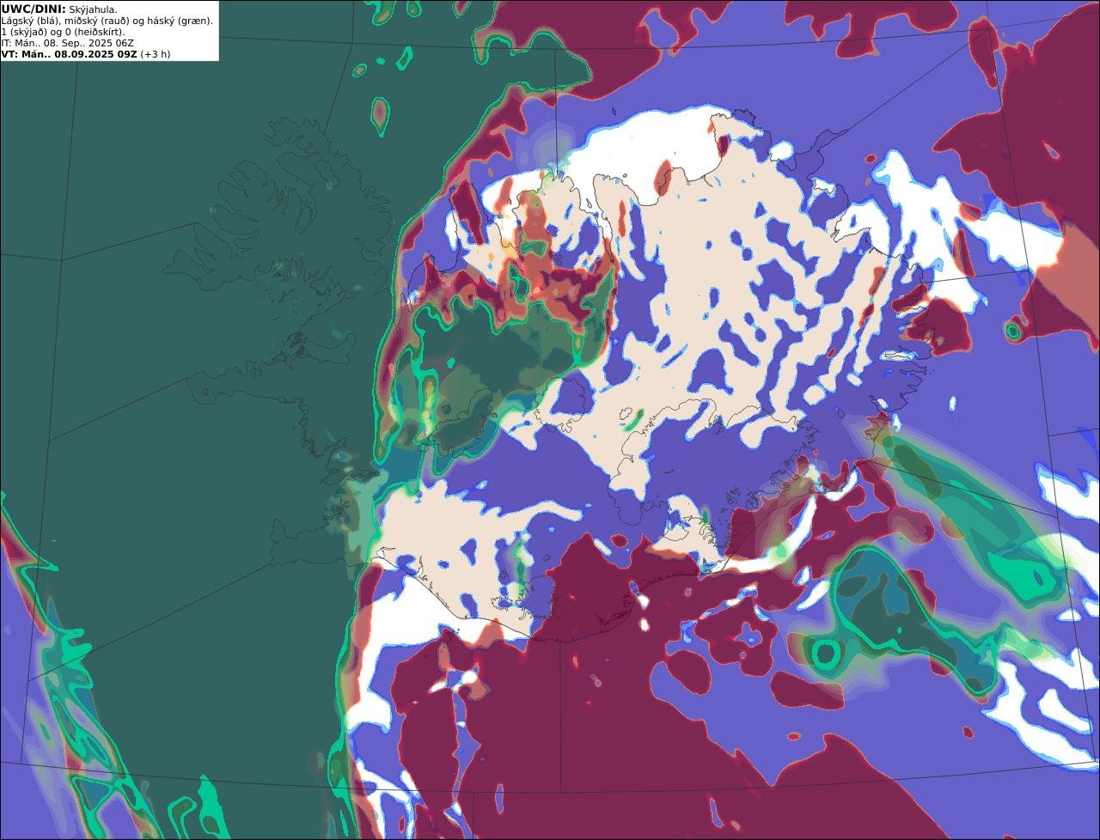This screenshot has width=1100, height=840.
Task: Select the 'Lágský (blá), miðský (rauð)' legend line
Action: (x=107, y=21)
